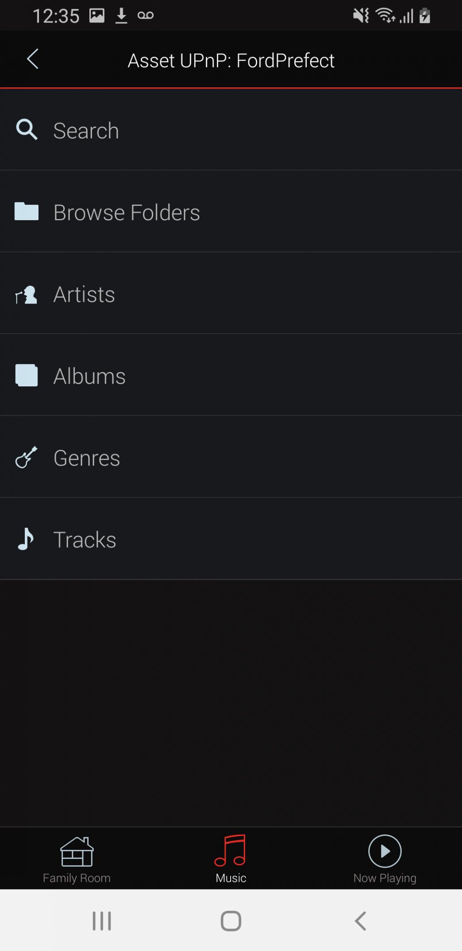The width and height of the screenshot is (462, 951).
Task: Click the Search magnifier icon
Action: click(x=27, y=130)
